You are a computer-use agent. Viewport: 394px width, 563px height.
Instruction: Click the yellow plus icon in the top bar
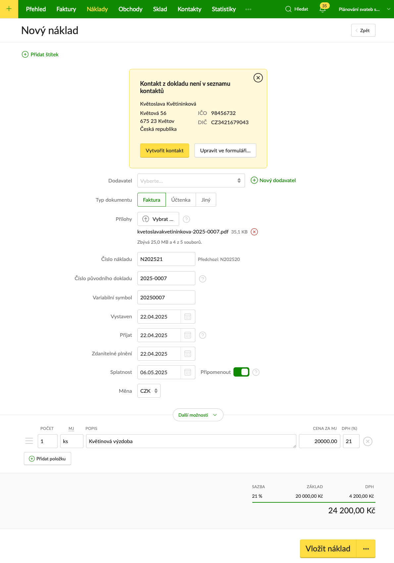pos(9,9)
